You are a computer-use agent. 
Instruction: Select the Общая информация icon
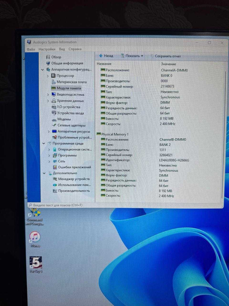click(x=48, y=63)
